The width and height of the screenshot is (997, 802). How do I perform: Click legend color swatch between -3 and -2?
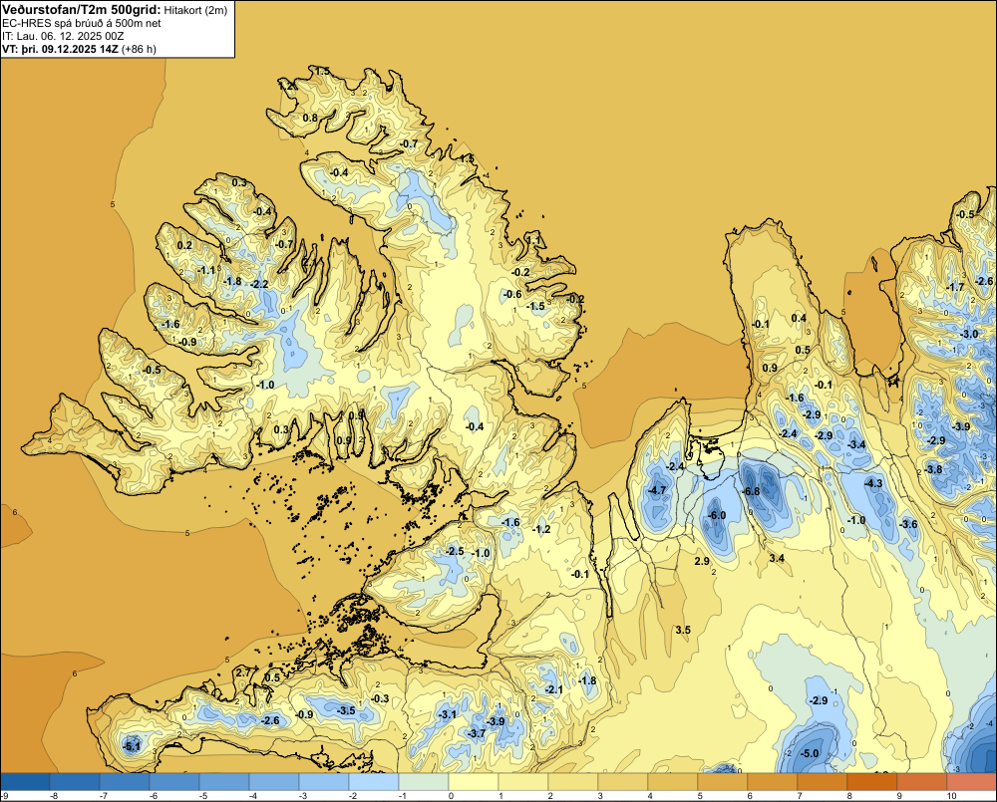(x=324, y=781)
